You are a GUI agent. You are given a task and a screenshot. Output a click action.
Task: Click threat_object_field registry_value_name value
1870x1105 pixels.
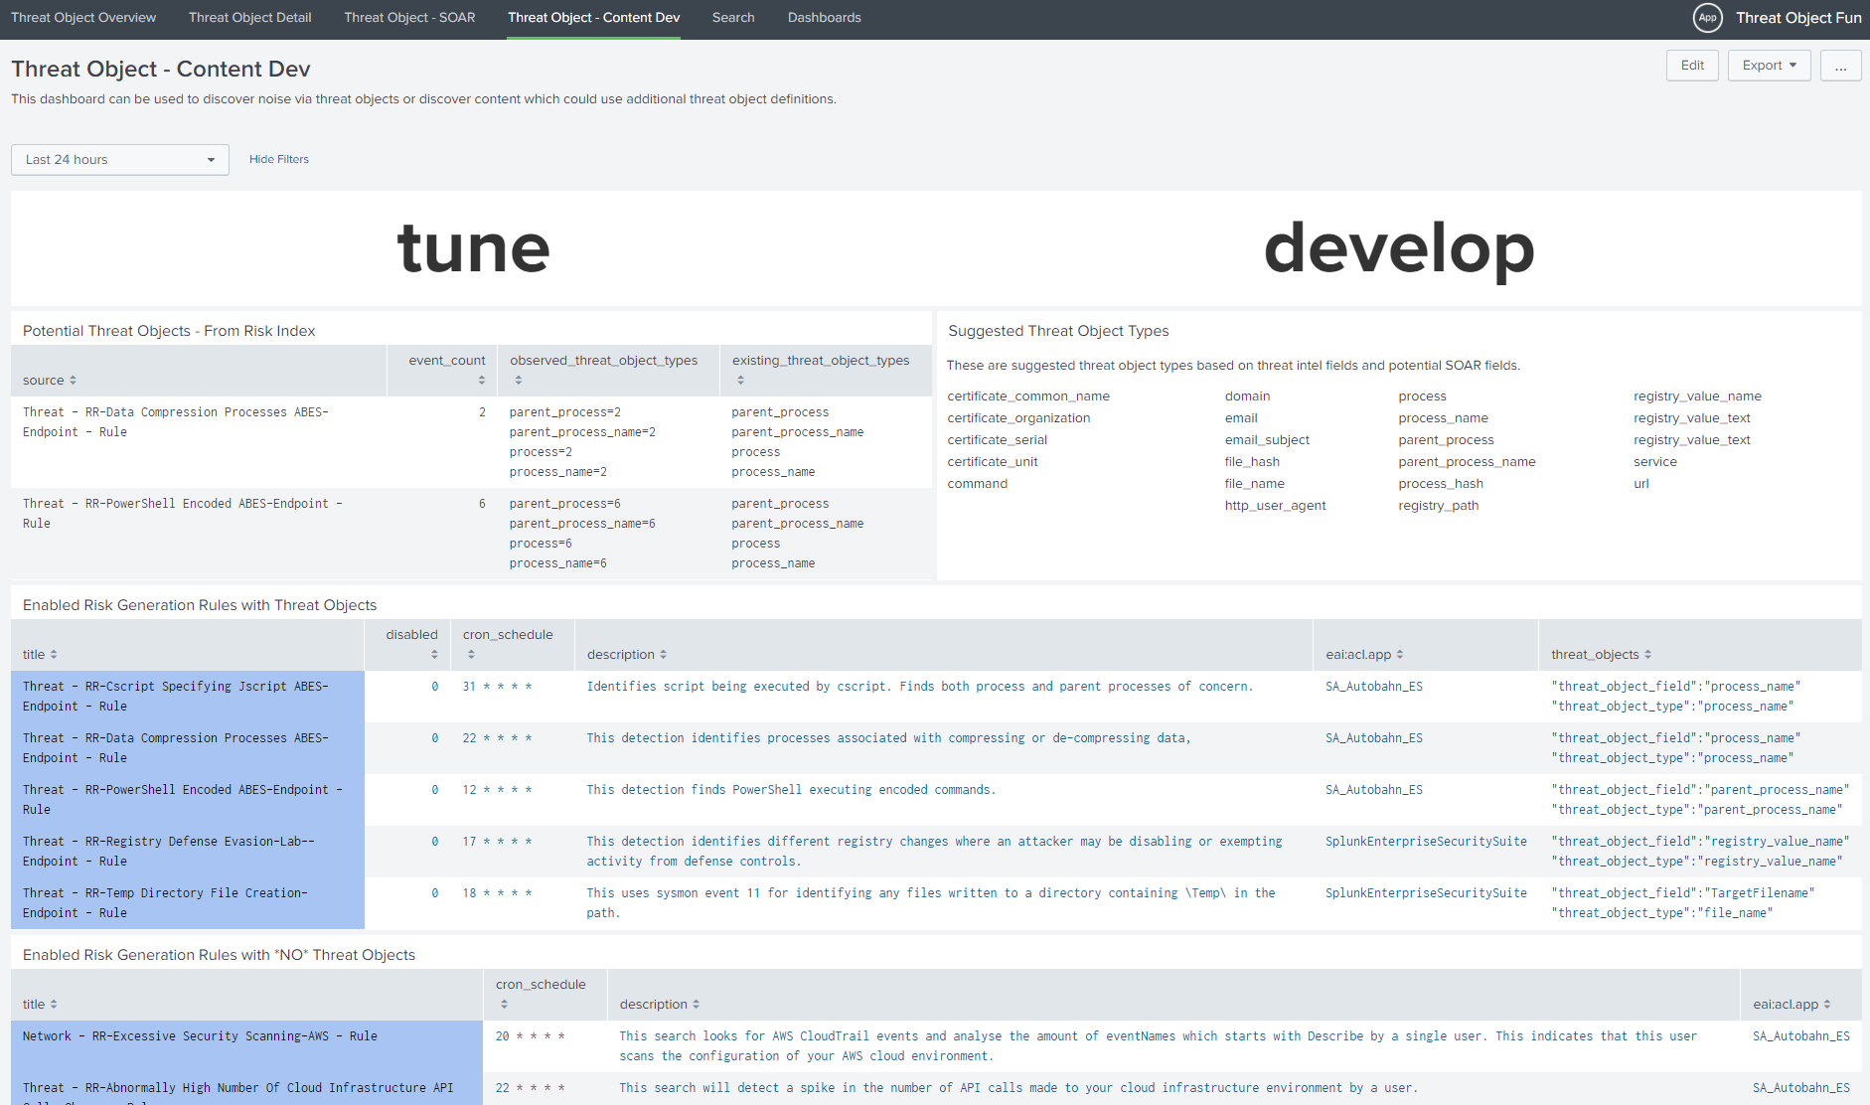(1700, 842)
